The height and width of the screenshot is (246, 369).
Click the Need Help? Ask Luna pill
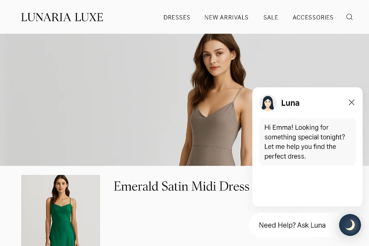click(x=292, y=225)
